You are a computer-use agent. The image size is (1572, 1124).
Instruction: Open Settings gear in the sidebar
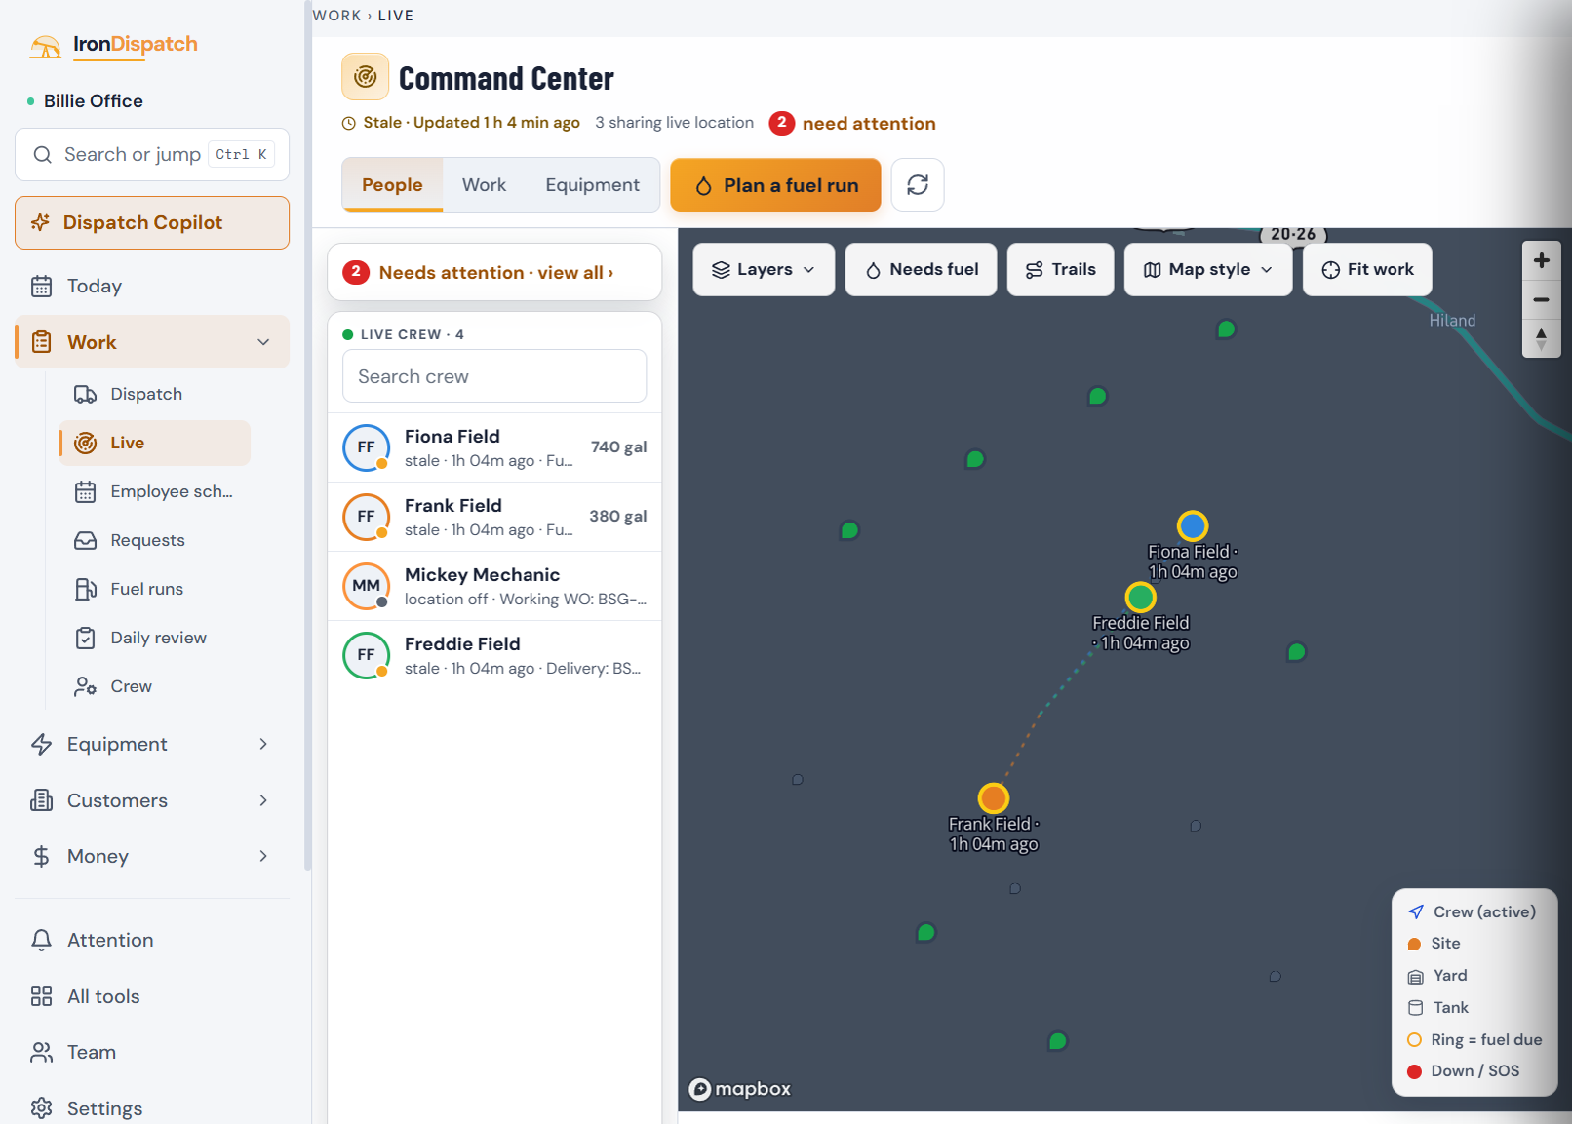152,1108
